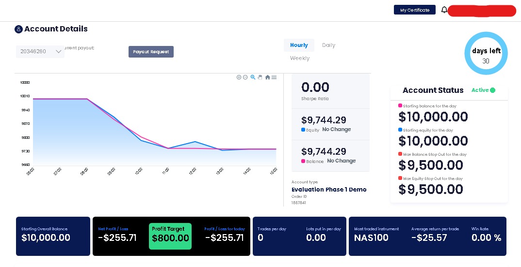Click the green Profit Target card
This screenshot has height=267, width=521.
pyautogui.click(x=170, y=236)
